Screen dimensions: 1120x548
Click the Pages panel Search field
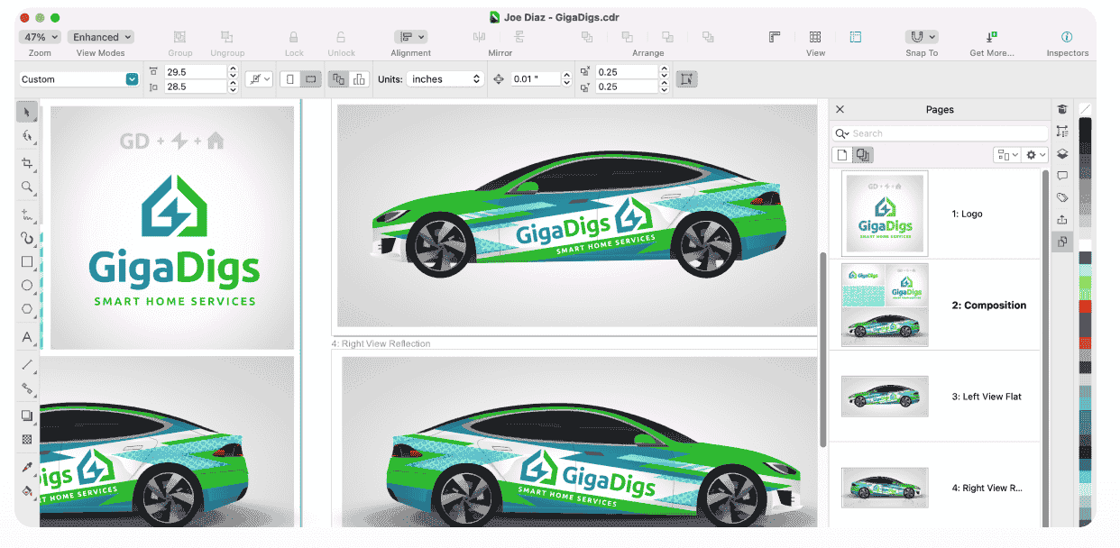tap(941, 133)
